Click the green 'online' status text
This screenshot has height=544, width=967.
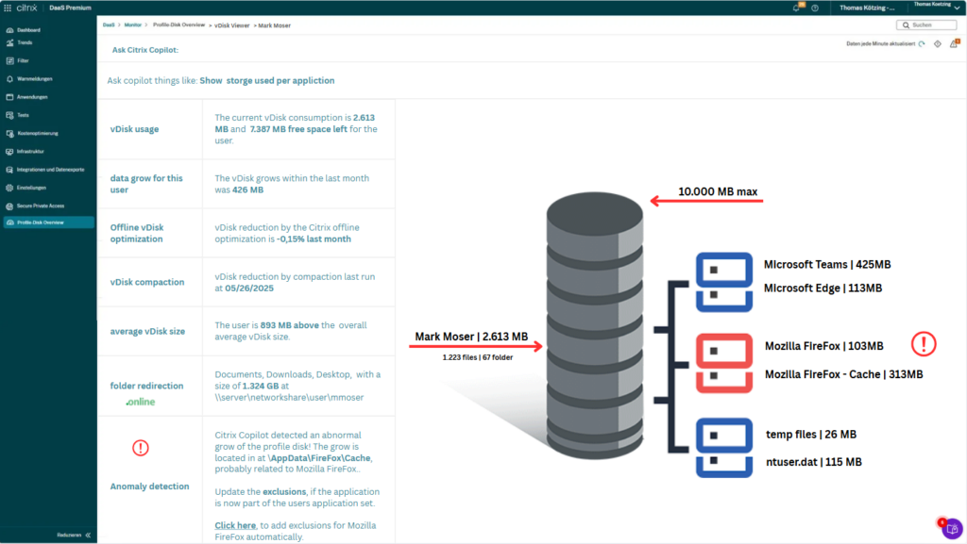[141, 402]
